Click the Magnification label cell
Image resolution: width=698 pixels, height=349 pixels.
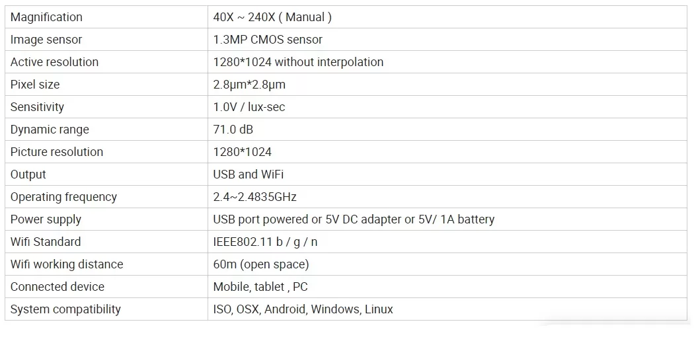click(x=106, y=17)
